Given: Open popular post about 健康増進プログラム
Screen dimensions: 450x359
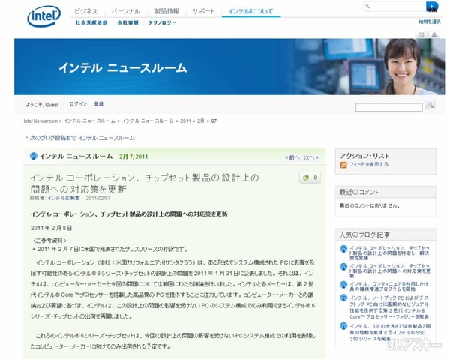Looking at the screenshot, I should tap(388, 286).
